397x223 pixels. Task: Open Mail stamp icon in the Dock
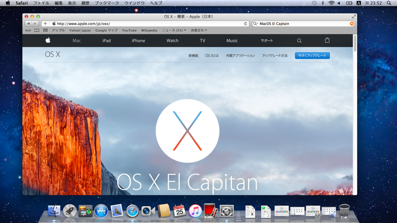coord(116,210)
